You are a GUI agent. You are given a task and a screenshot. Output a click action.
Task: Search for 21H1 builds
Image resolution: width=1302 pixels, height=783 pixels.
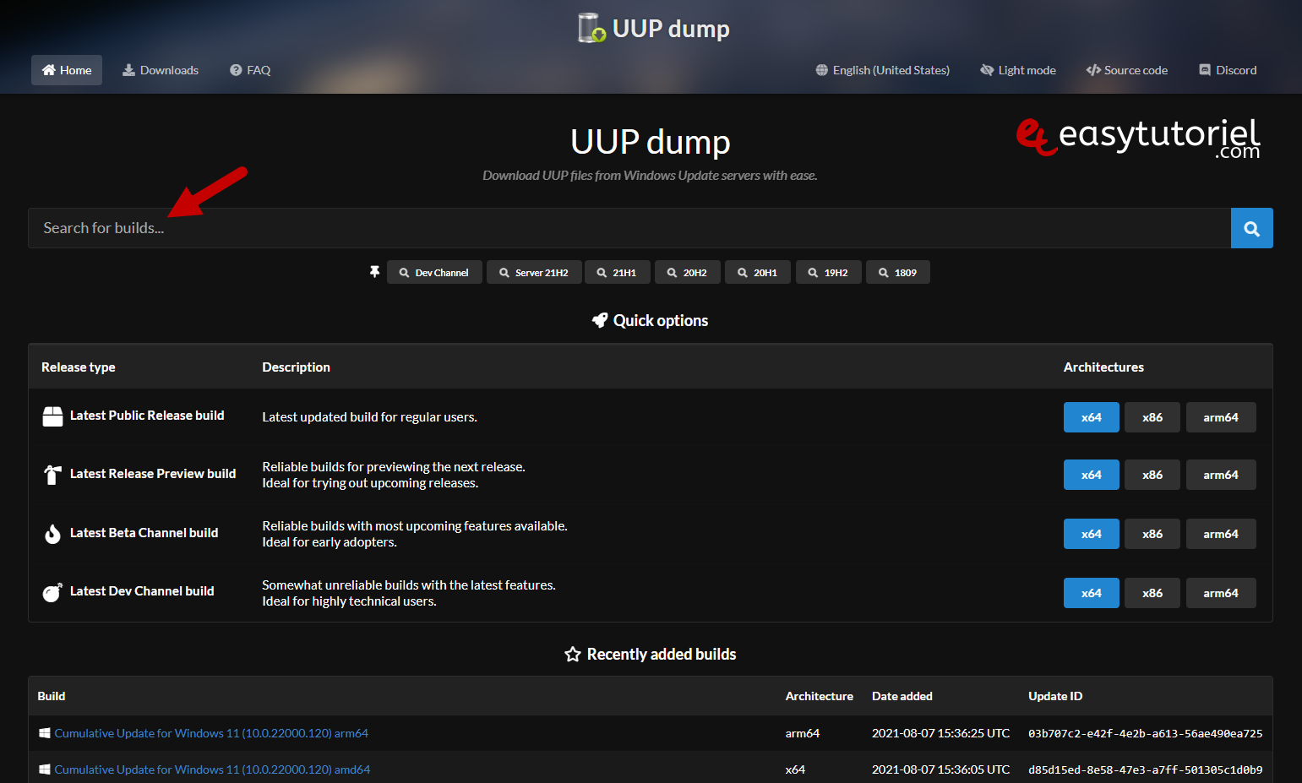(x=618, y=272)
